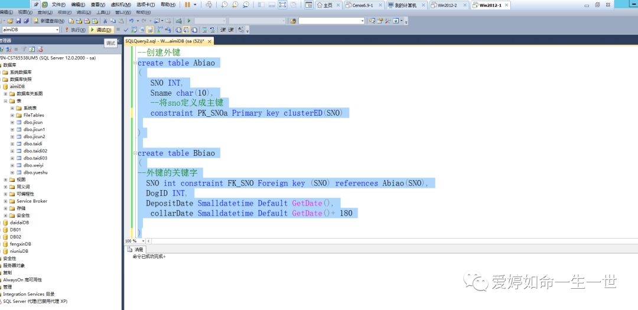Click the 新建查询(N) new query button
Viewport: 638px width, 310px height.
pos(49,21)
